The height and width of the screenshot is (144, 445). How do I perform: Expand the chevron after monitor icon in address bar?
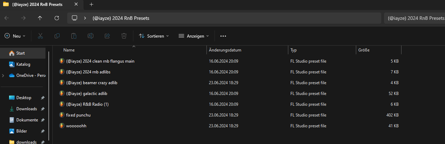tap(85, 18)
